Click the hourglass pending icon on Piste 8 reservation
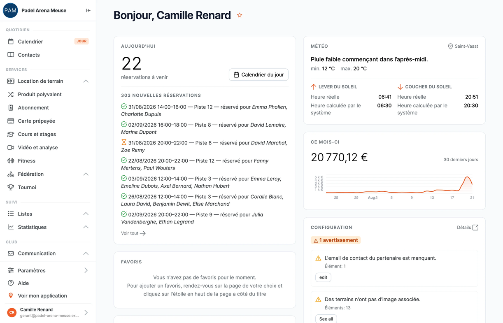The height and width of the screenshot is (323, 503). 124,142
